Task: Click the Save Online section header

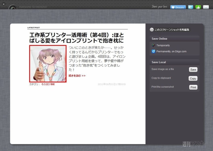Action: pyautogui.click(x=174, y=39)
